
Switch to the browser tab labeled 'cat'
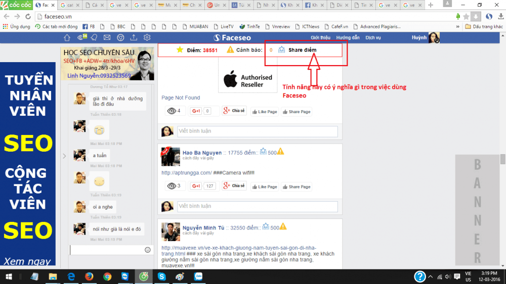[x=70, y=5]
